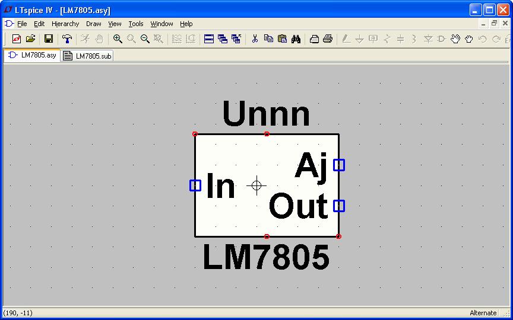Image resolution: width=513 pixels, height=320 pixels.
Task: Click the coordinates (190, -11) in status bar
Action: tap(18, 313)
